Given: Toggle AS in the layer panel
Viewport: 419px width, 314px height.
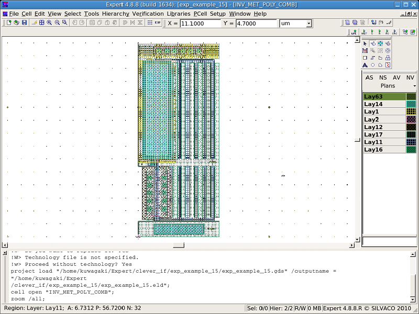Looking at the screenshot, I should (x=369, y=77).
